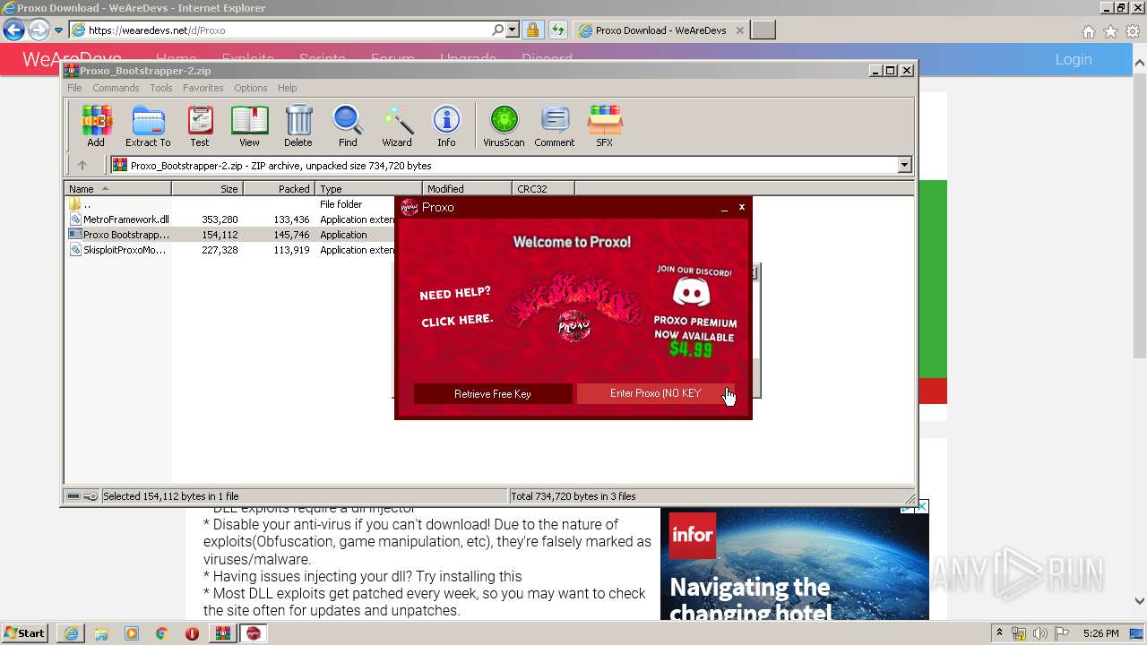Open the Tools menu in WinRAR
This screenshot has height=645, width=1147.
tap(161, 88)
